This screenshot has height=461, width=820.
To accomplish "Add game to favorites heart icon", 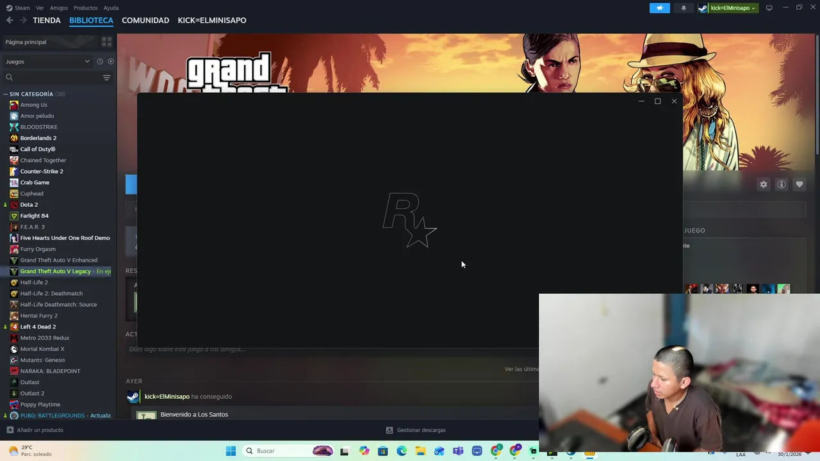I will 799,184.
